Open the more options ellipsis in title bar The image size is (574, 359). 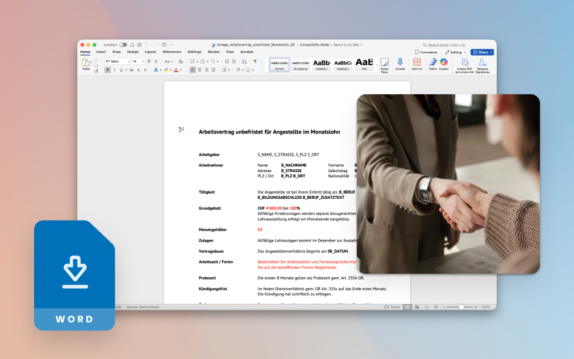coord(171,45)
